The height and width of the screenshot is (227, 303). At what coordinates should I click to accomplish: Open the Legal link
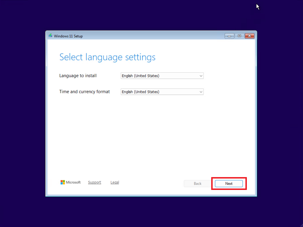click(115, 183)
